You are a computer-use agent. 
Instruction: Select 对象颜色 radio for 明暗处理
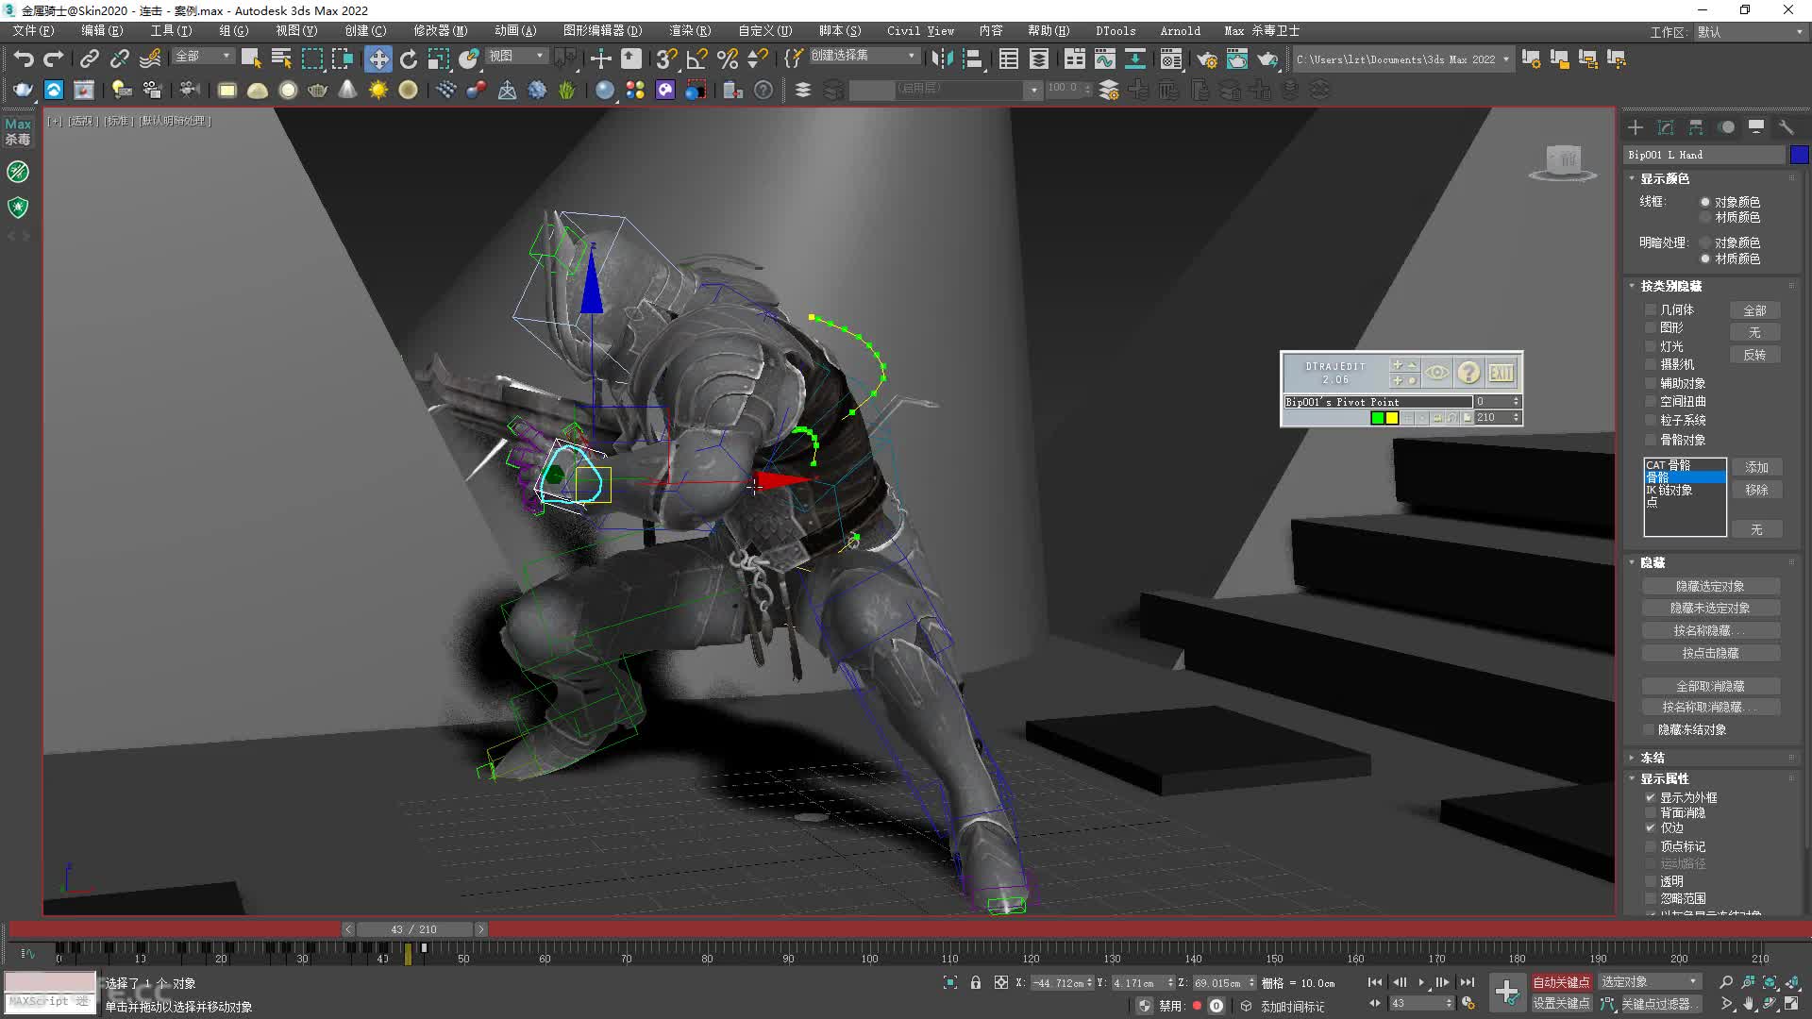click(1705, 242)
